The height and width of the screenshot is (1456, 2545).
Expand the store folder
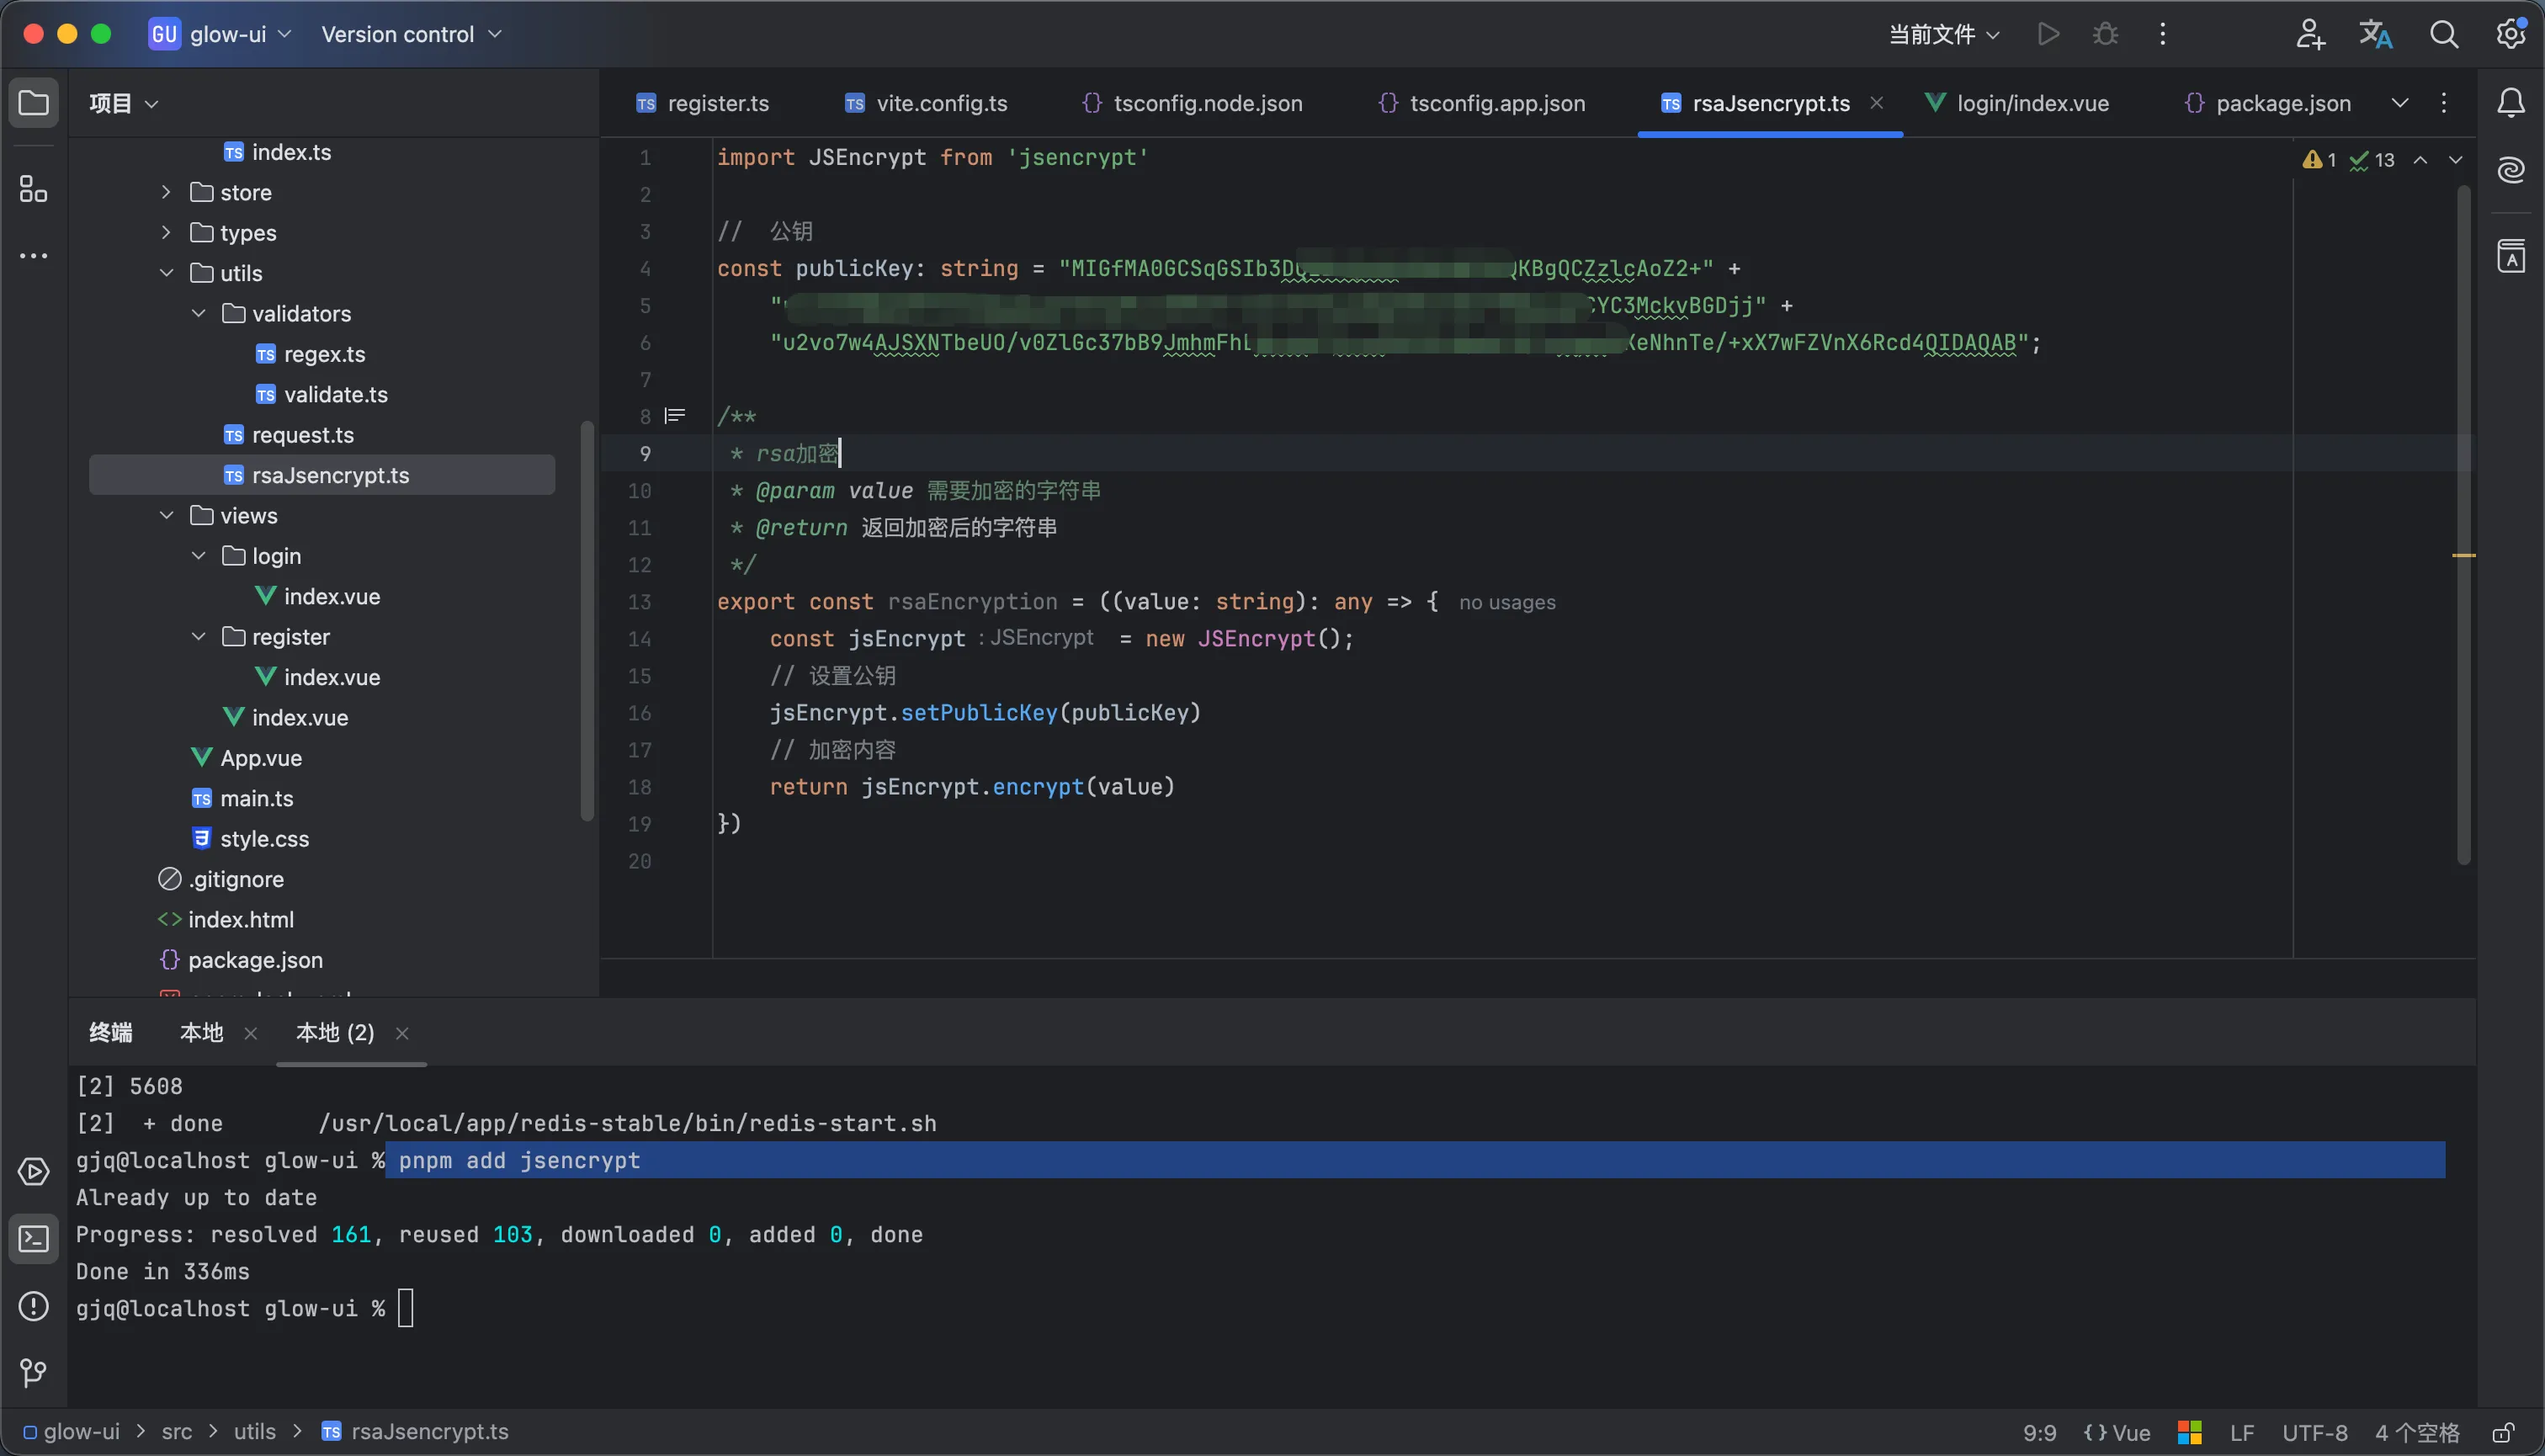click(167, 192)
